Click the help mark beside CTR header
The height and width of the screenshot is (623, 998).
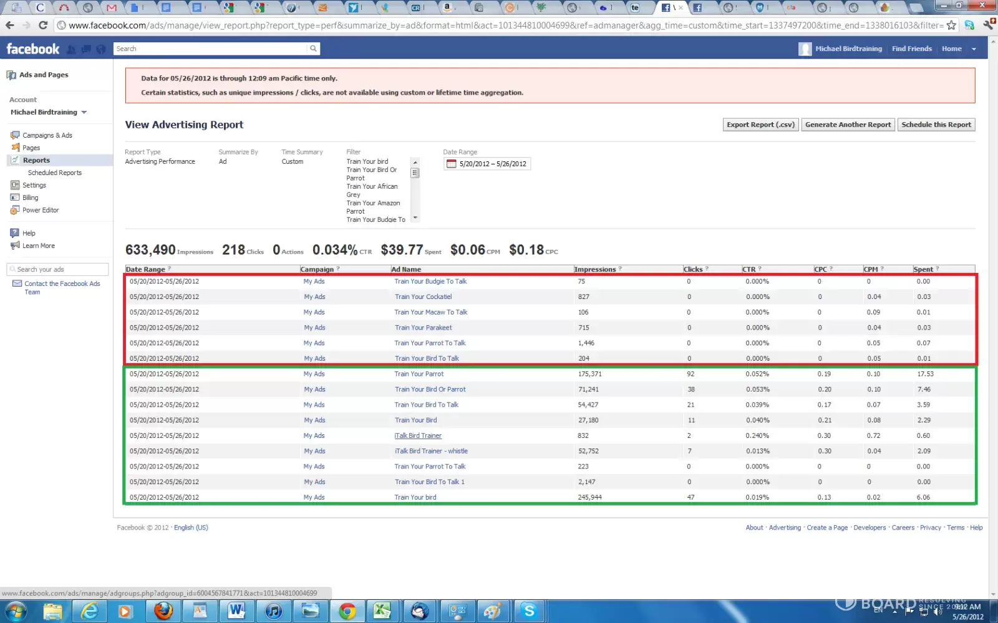pos(760,269)
